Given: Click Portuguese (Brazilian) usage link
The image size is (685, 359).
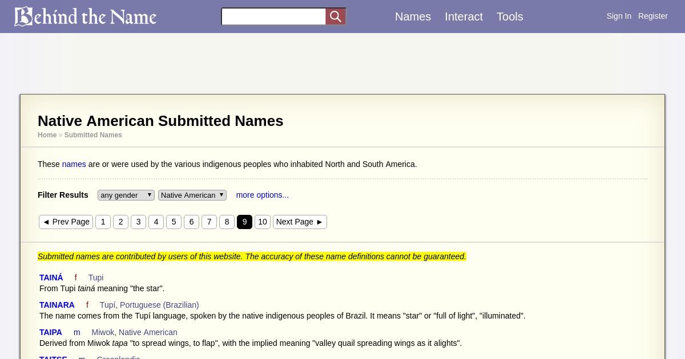Looking at the screenshot, I should point(159,305).
